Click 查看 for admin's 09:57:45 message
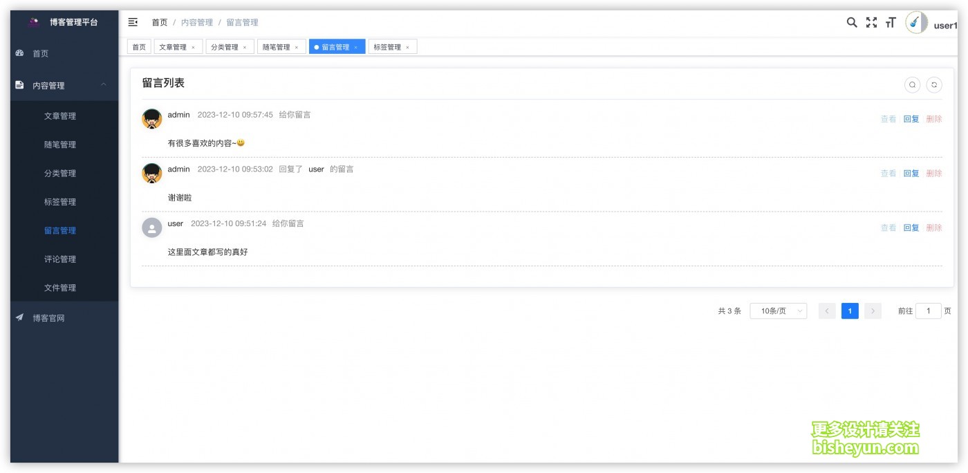Viewport: 968px width, 473px height. tap(888, 119)
